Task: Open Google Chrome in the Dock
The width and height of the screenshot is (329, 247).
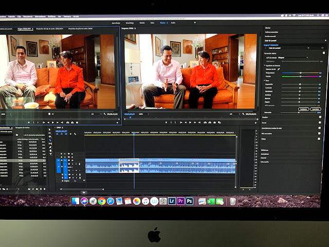Action: point(102,201)
